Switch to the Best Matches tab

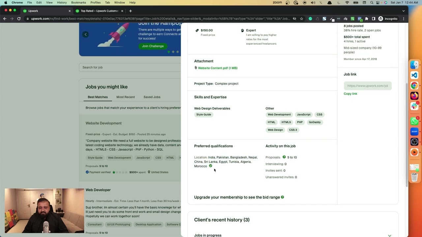click(x=98, y=97)
